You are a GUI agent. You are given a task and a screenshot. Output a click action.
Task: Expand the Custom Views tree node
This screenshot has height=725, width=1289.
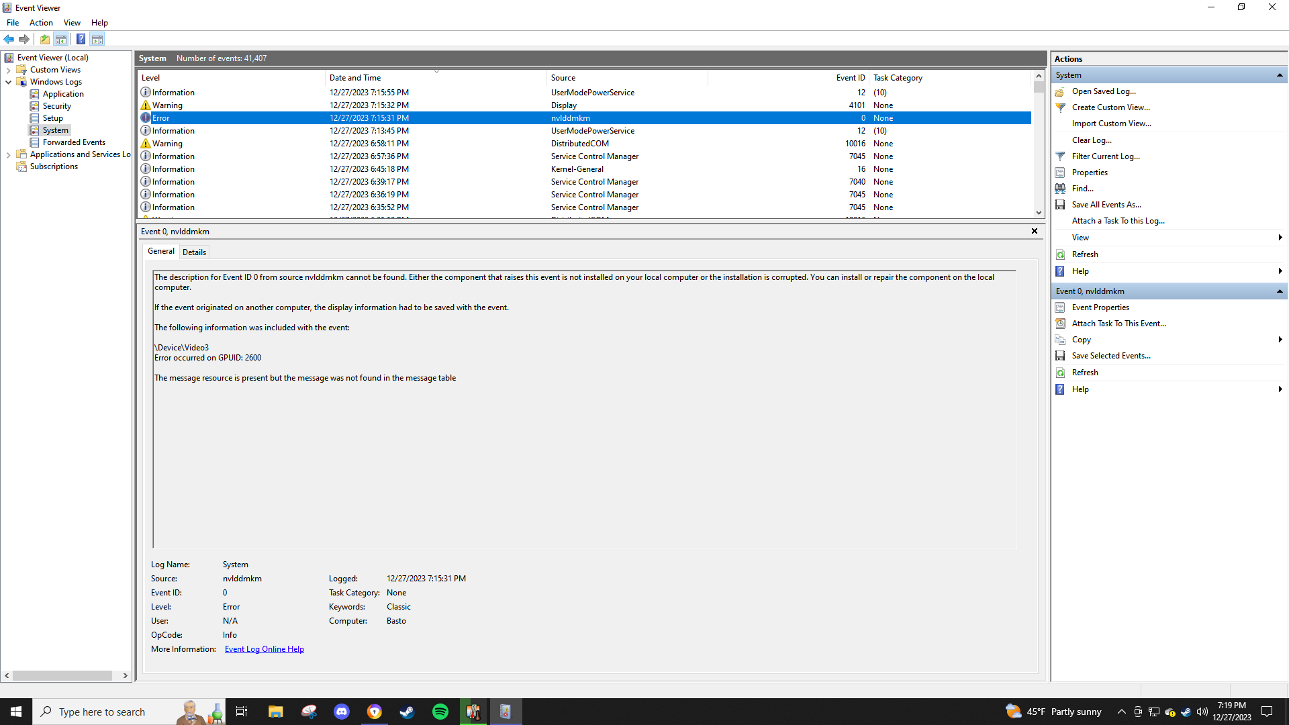pyautogui.click(x=8, y=70)
